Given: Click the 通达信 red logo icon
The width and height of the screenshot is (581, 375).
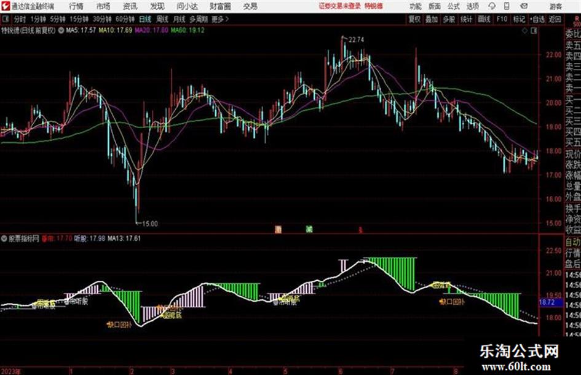Looking at the screenshot, I should [5, 6].
